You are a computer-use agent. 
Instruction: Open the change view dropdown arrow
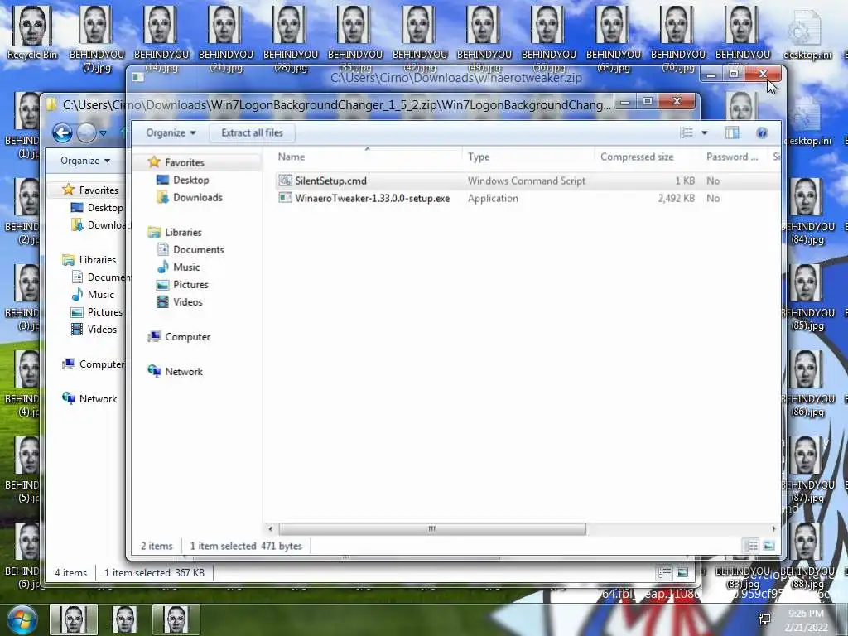click(x=704, y=132)
